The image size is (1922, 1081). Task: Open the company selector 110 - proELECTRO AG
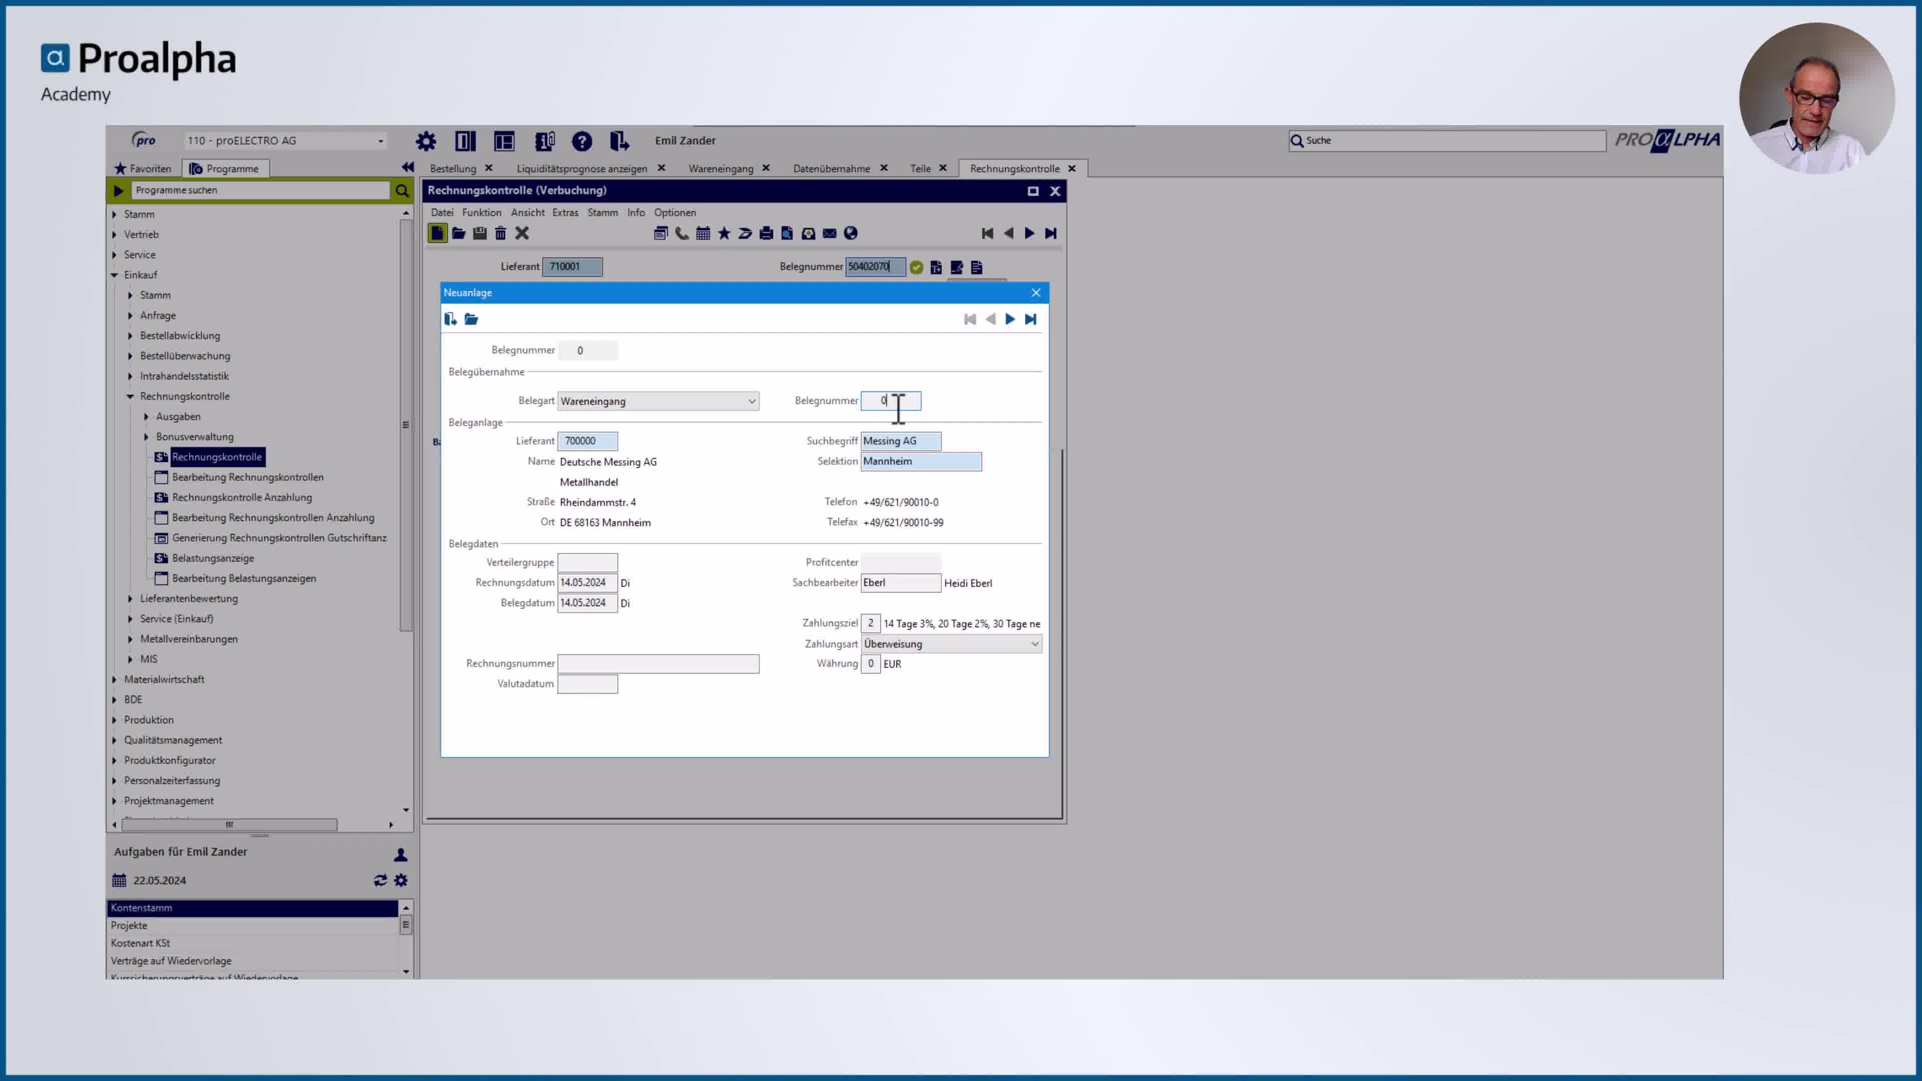tap(286, 140)
